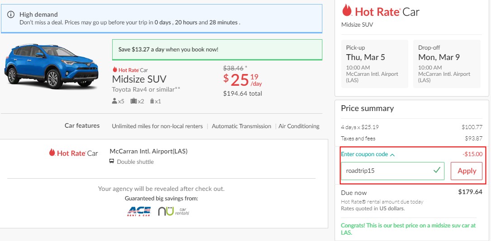Image resolution: width=491 pixels, height=241 pixels.
Task: Click the High demand info icon
Action: tap(11, 14)
